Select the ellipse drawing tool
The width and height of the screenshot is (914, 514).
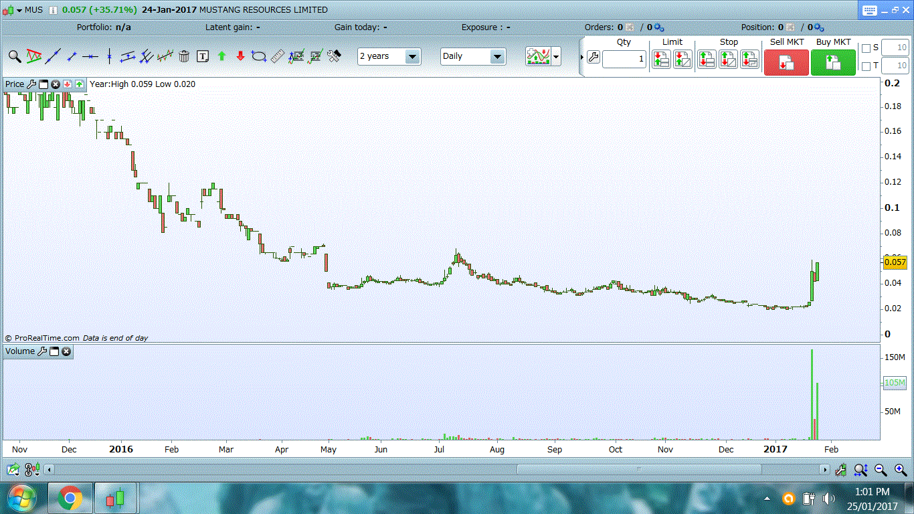[259, 56]
